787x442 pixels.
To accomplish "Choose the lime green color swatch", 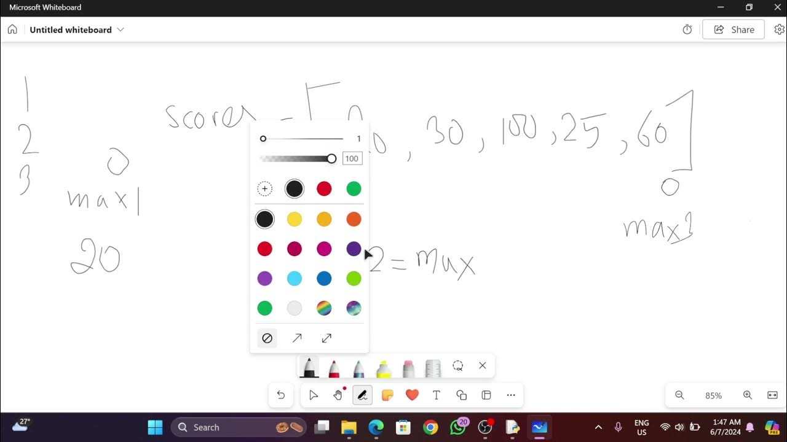I will pyautogui.click(x=354, y=278).
